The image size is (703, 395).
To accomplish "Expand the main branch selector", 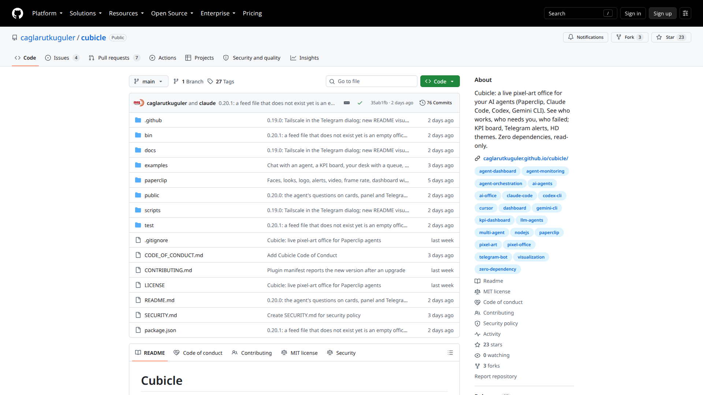I will point(148,81).
